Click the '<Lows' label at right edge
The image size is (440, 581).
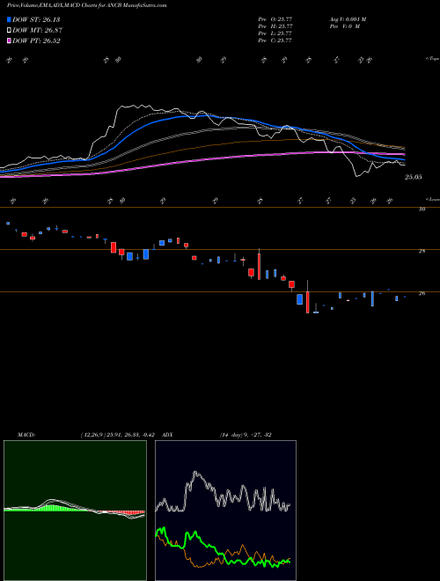pos(433,199)
